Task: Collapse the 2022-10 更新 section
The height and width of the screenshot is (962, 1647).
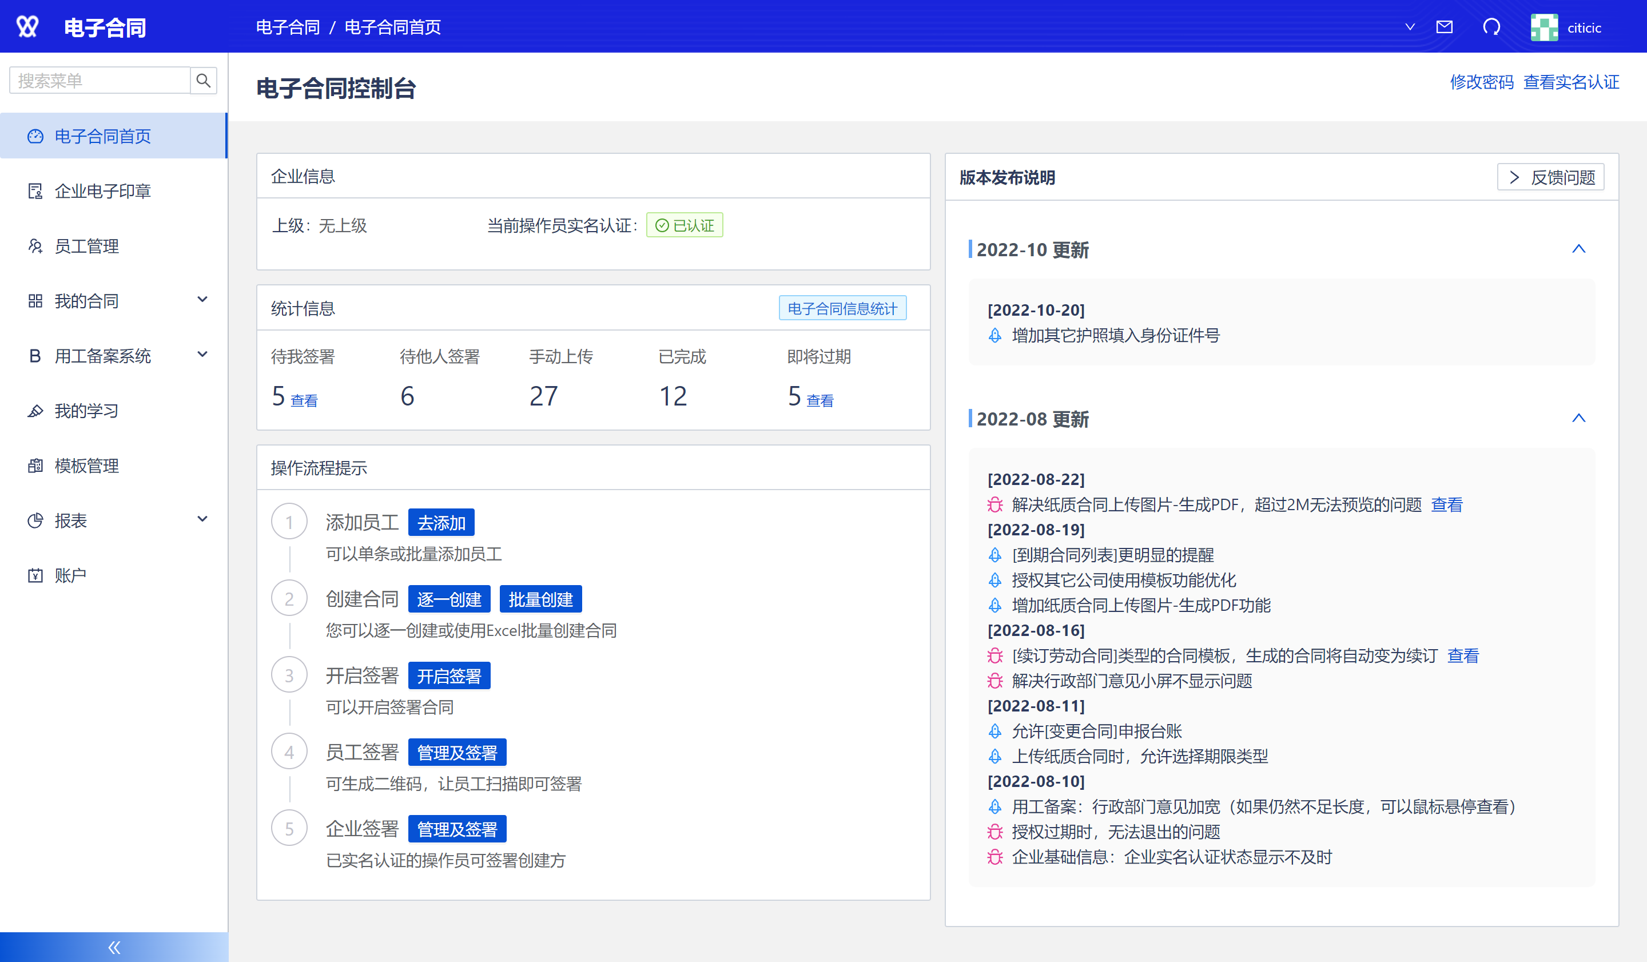Action: coord(1578,249)
